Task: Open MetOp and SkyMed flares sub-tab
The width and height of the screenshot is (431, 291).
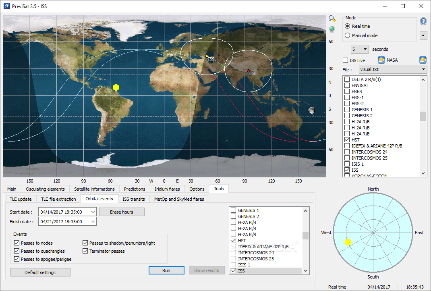Action: tap(179, 199)
